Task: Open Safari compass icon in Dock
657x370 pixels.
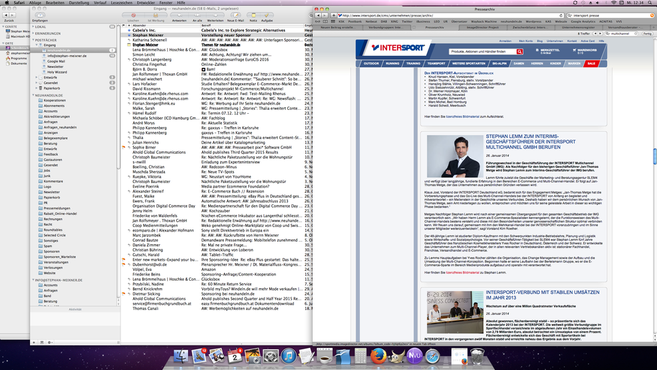Action: (432, 356)
